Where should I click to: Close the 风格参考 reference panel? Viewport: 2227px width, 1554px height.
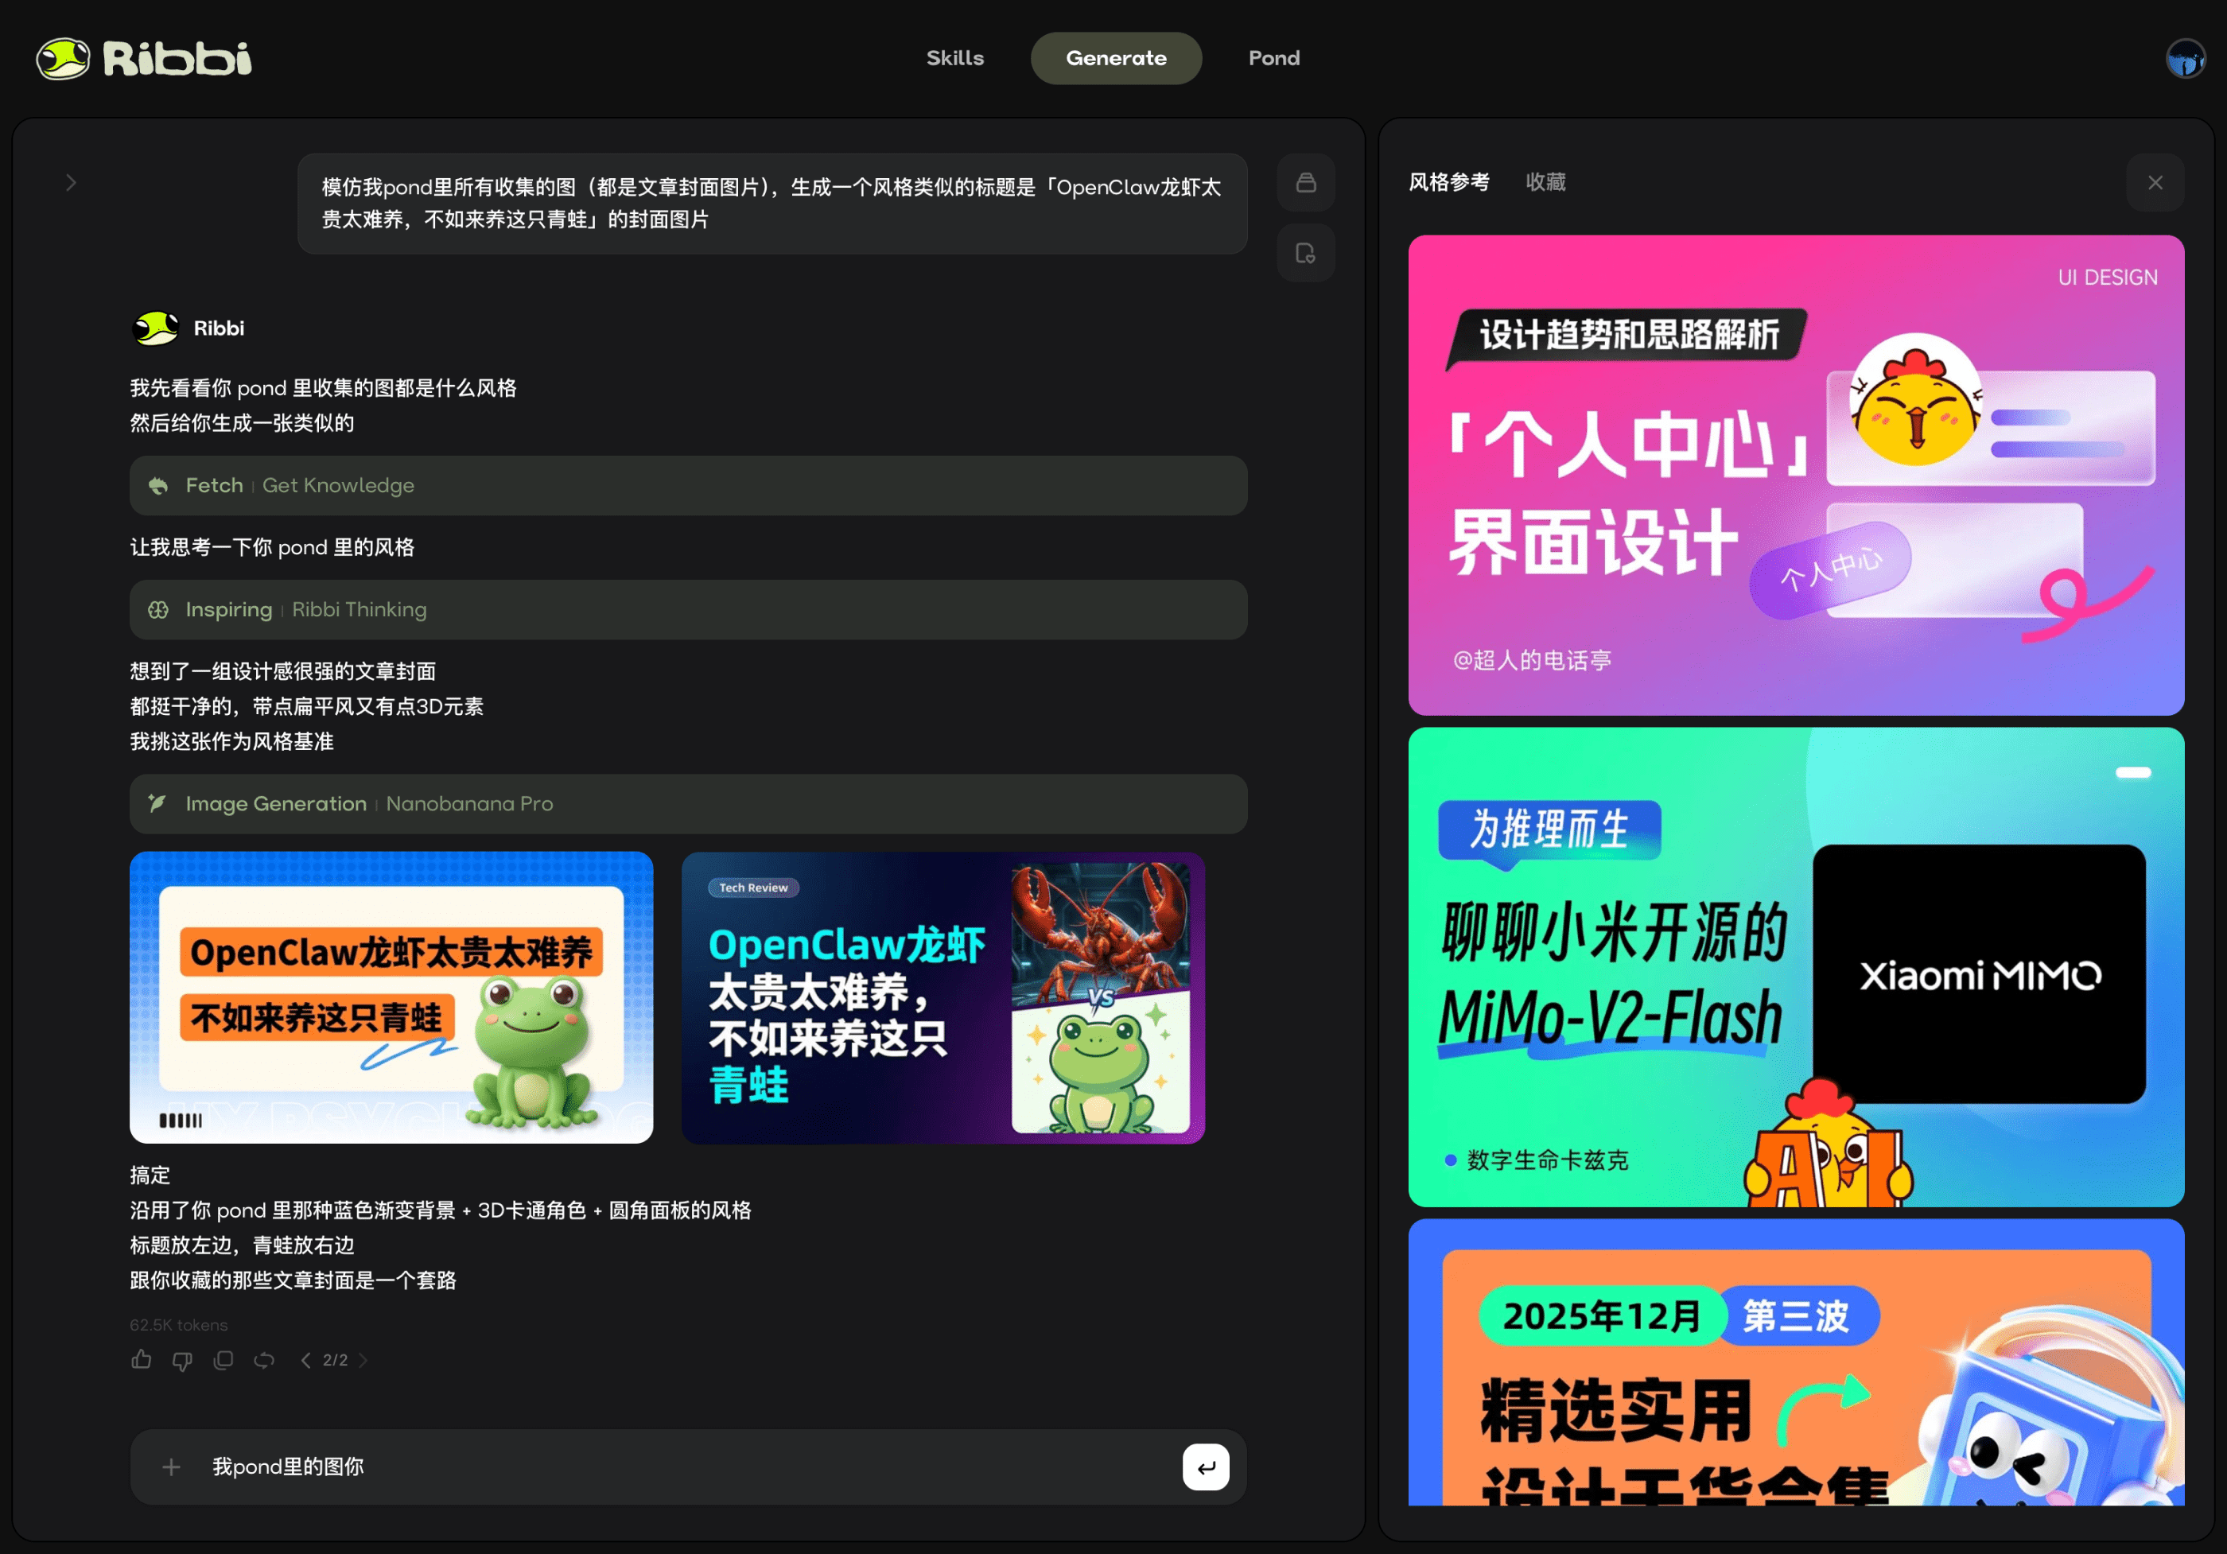(x=2155, y=182)
